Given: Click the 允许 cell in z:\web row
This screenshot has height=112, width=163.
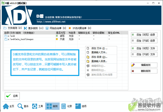Looking at the screenshot, I should [x=71, y=36].
